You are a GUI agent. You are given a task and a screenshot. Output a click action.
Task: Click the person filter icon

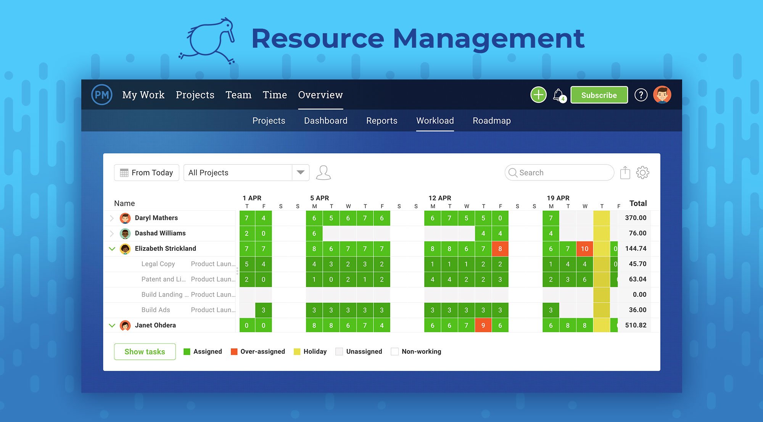coord(324,172)
